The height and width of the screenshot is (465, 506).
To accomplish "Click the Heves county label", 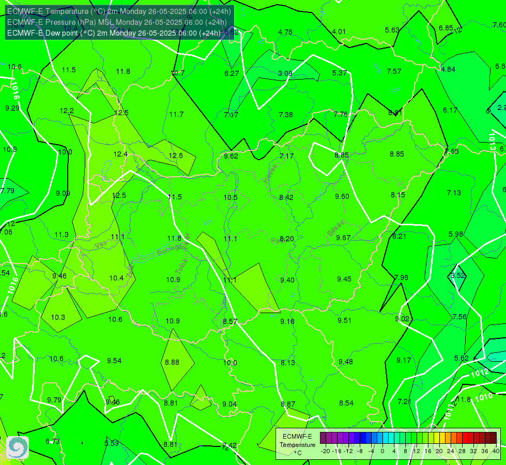I will (270, 174).
